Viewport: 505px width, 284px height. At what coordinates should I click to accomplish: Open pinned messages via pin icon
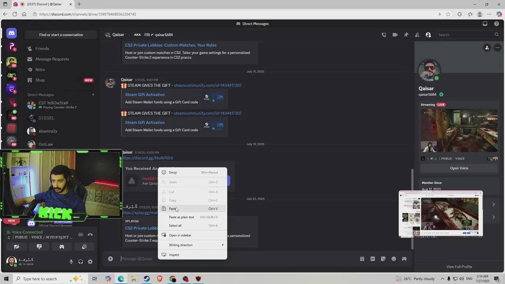point(406,35)
